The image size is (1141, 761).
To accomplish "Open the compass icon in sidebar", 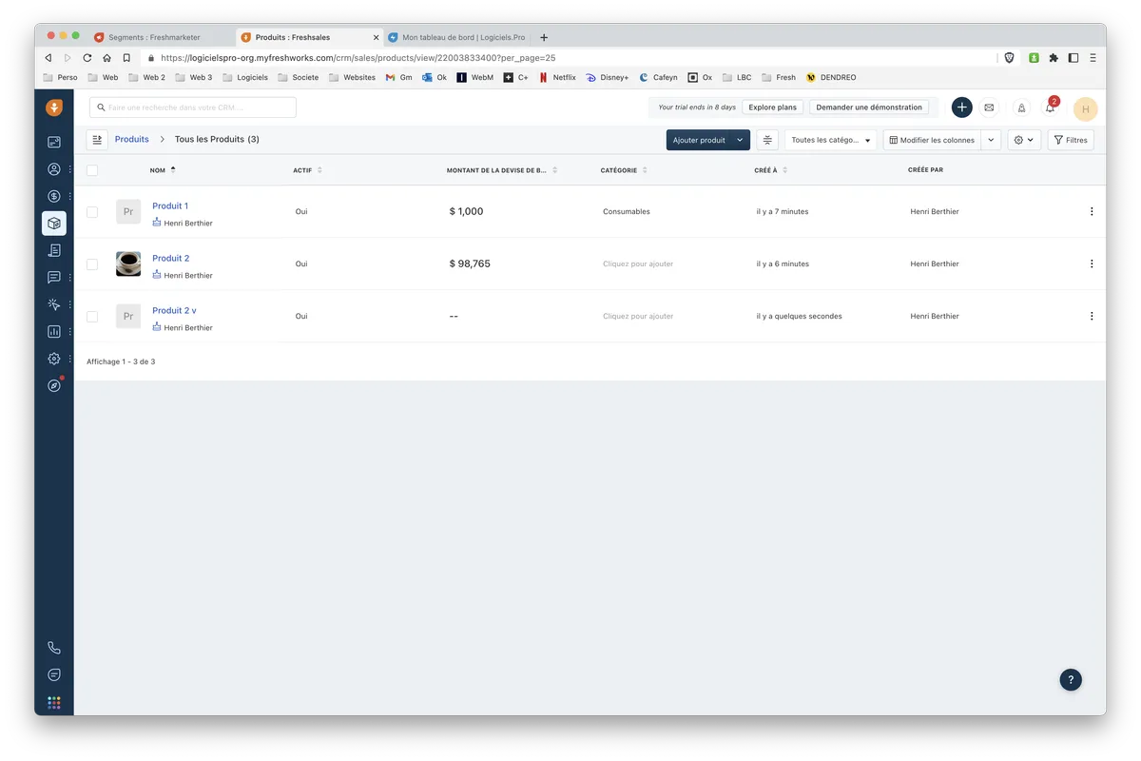I will click(54, 385).
